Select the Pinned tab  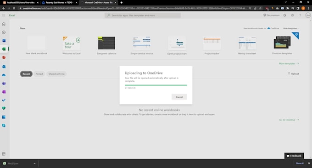coord(39,74)
